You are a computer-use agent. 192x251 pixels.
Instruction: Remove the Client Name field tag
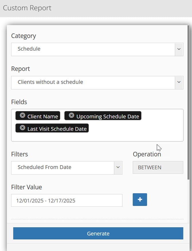pyautogui.click(x=22, y=115)
